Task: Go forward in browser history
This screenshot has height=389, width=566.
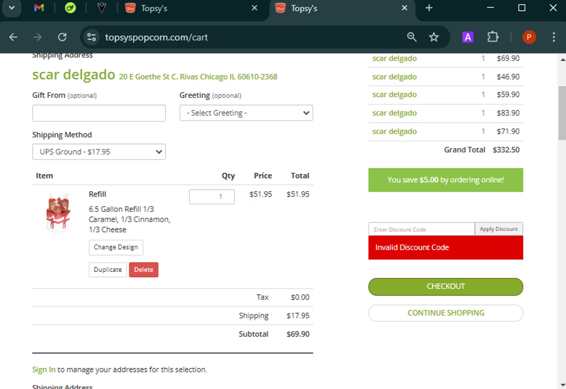Action: coord(37,37)
